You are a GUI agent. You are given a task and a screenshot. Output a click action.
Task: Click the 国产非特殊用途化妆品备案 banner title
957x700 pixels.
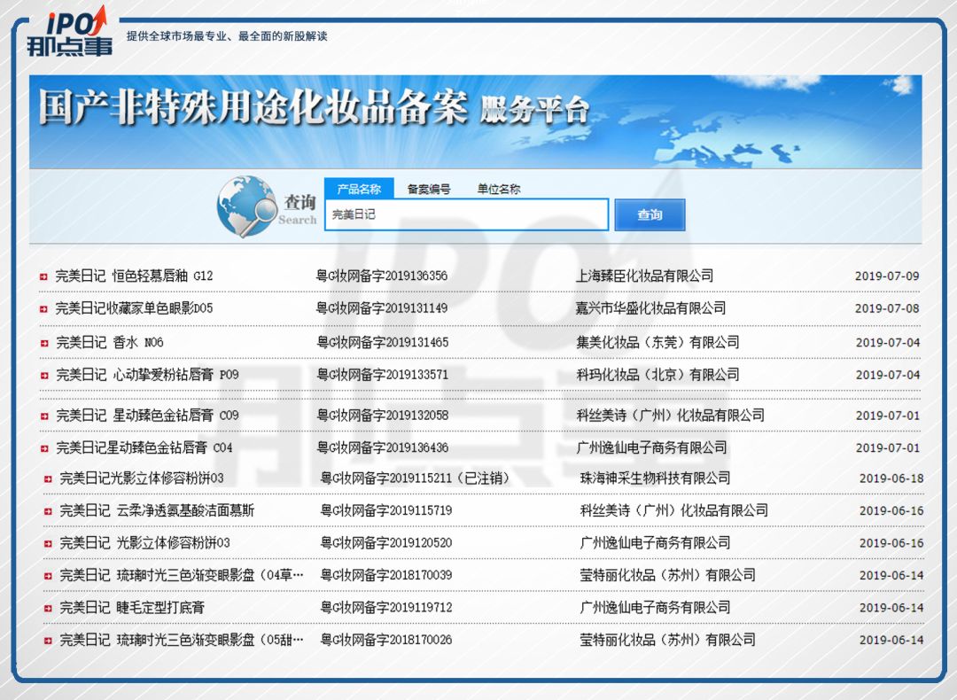click(x=253, y=108)
